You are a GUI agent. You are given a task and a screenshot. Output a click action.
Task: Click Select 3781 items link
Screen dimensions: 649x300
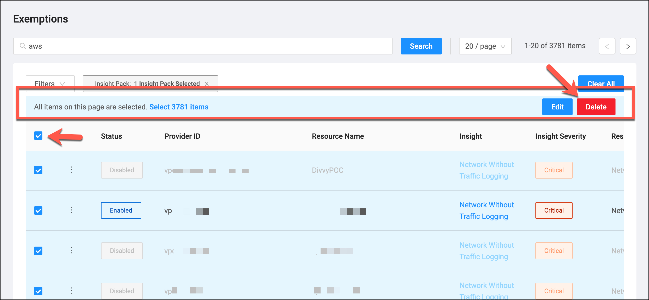179,107
